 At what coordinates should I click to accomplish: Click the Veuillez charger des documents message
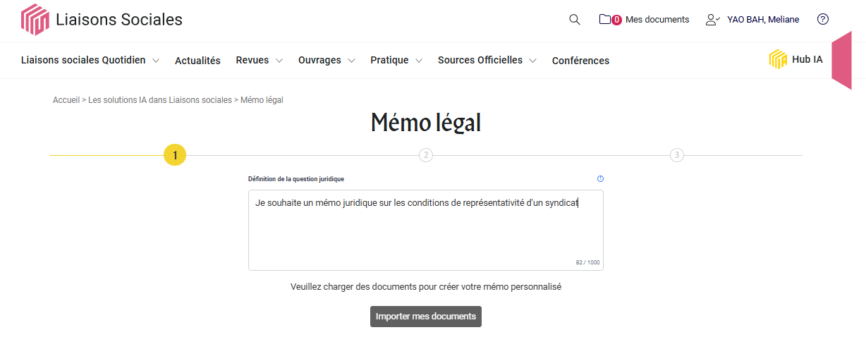click(x=426, y=287)
